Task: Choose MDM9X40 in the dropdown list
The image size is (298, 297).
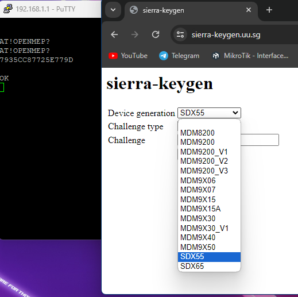Action: pos(209,237)
